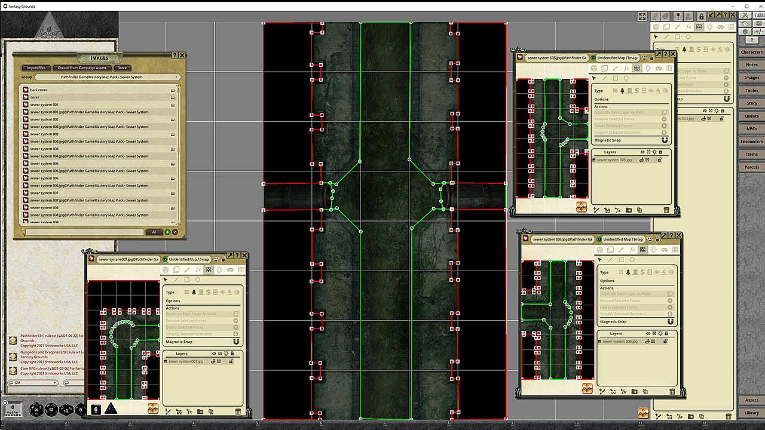Open the Tables sidebar section
The image size is (765, 430).
pyautogui.click(x=751, y=90)
